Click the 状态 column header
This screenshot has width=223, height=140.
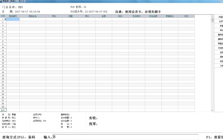pos(186,16)
